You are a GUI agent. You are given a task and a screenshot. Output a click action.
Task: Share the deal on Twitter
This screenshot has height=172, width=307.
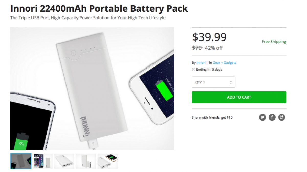pyautogui.click(x=262, y=117)
